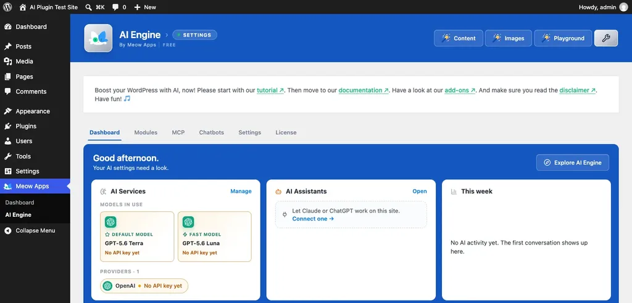Click Manage in AI Services card
This screenshot has height=303, width=632.
tap(241, 192)
